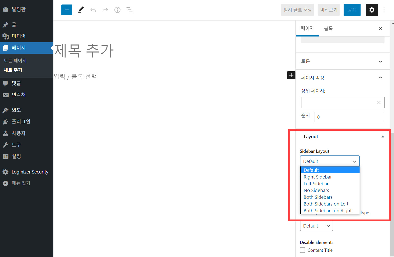
Task: Open the 도구 tools menu
Action: point(27,145)
